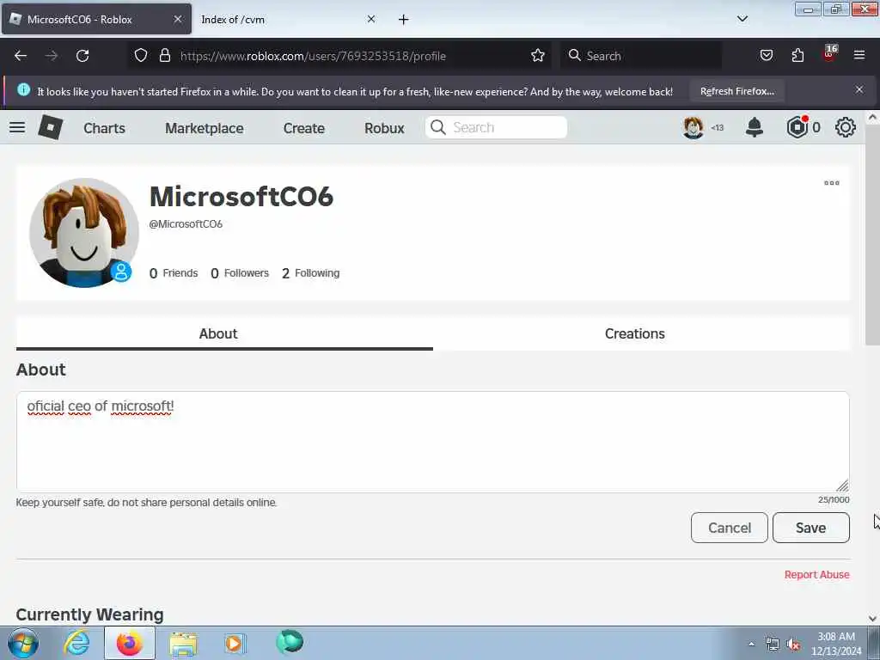Save the About description
880x660 pixels.
point(811,528)
